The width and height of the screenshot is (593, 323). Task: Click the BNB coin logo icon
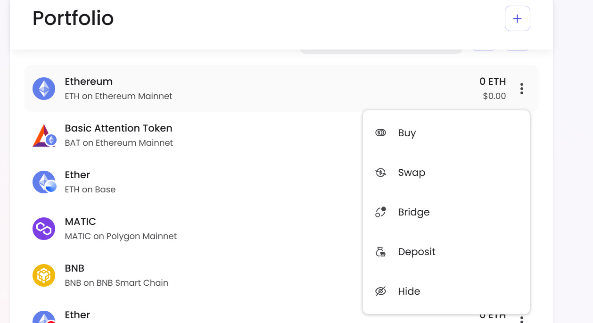[x=44, y=275]
